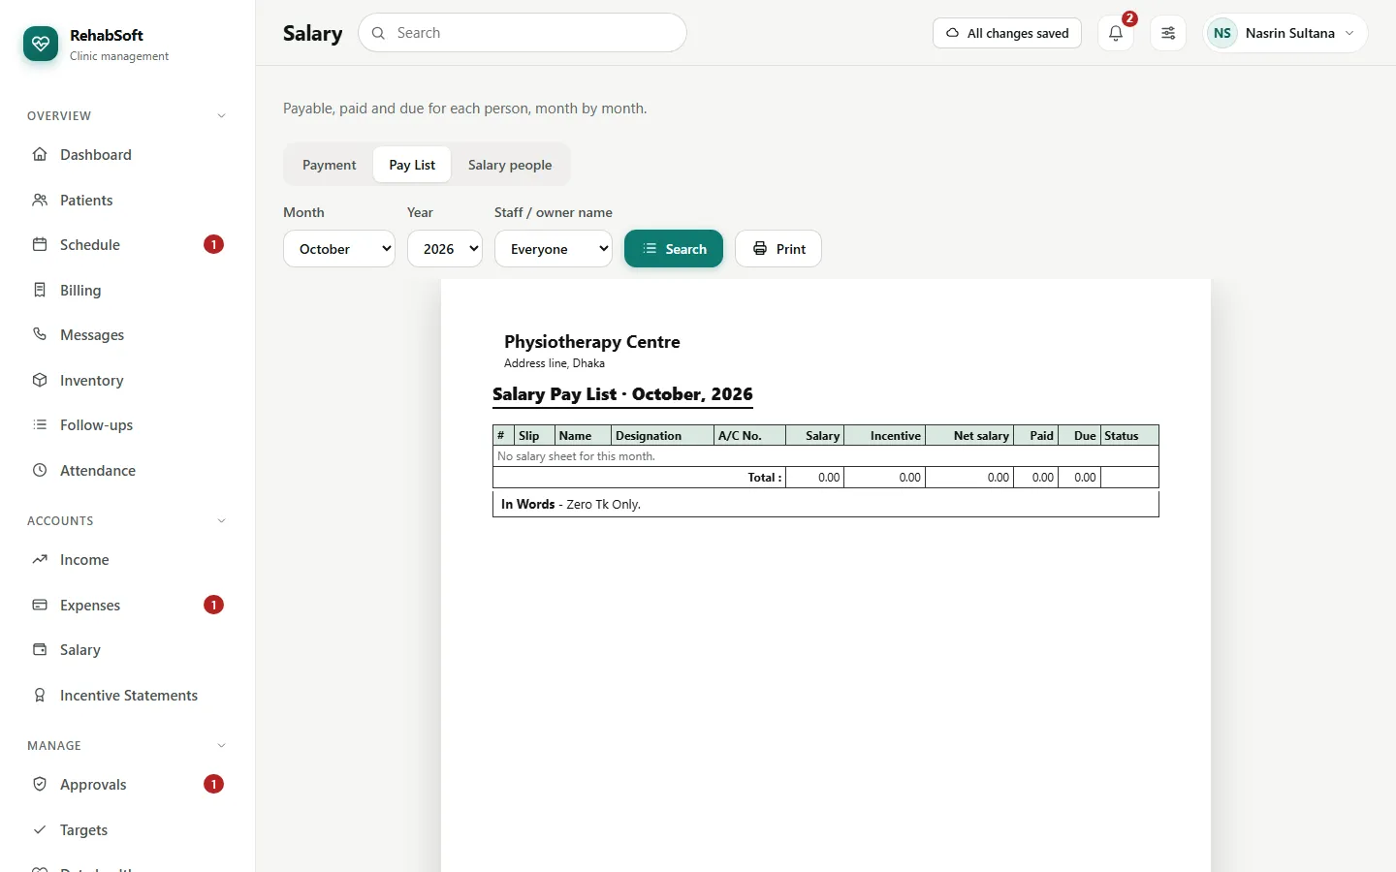Click the Physiotherapy Centre heading
This screenshot has width=1396, height=872.
592,342
